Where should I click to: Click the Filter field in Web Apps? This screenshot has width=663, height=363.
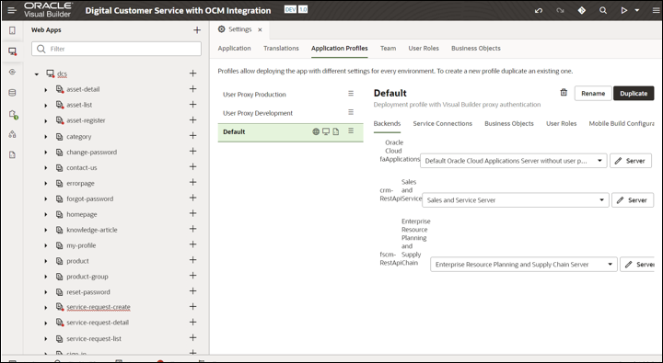click(x=116, y=49)
